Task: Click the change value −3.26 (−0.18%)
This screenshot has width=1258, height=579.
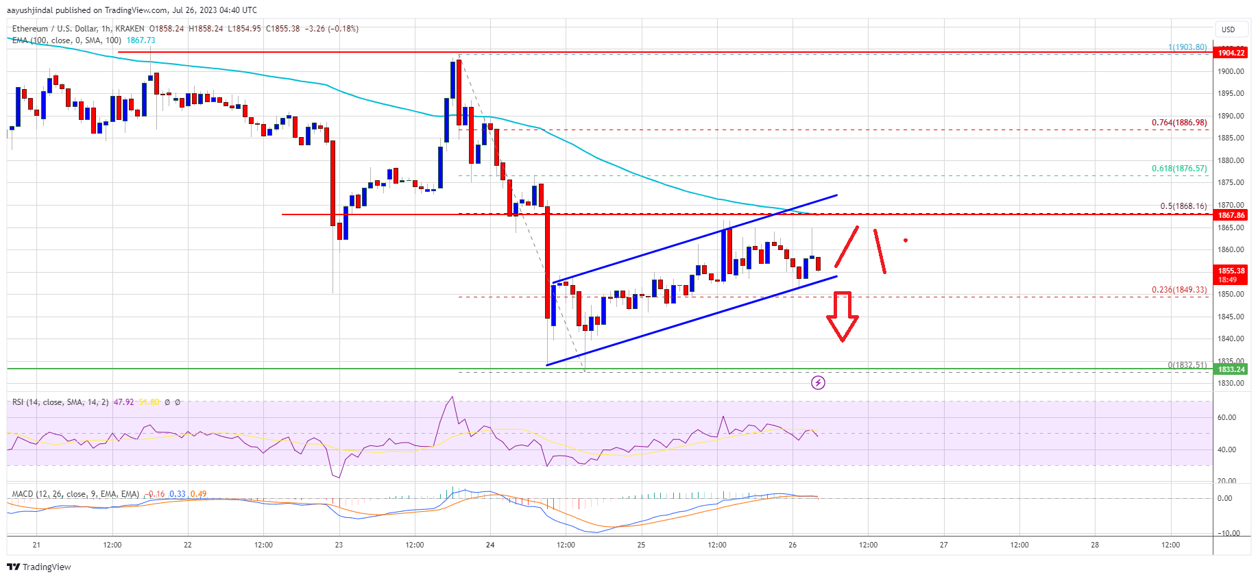Action: [x=332, y=29]
